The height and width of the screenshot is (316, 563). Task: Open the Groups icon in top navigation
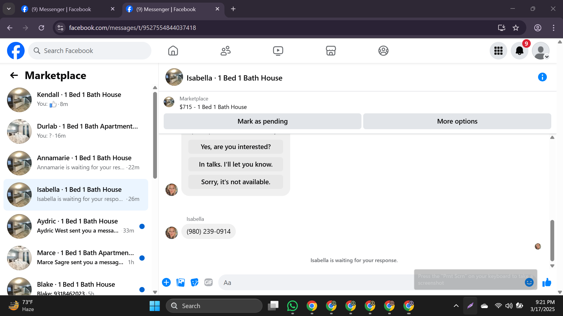click(383, 51)
